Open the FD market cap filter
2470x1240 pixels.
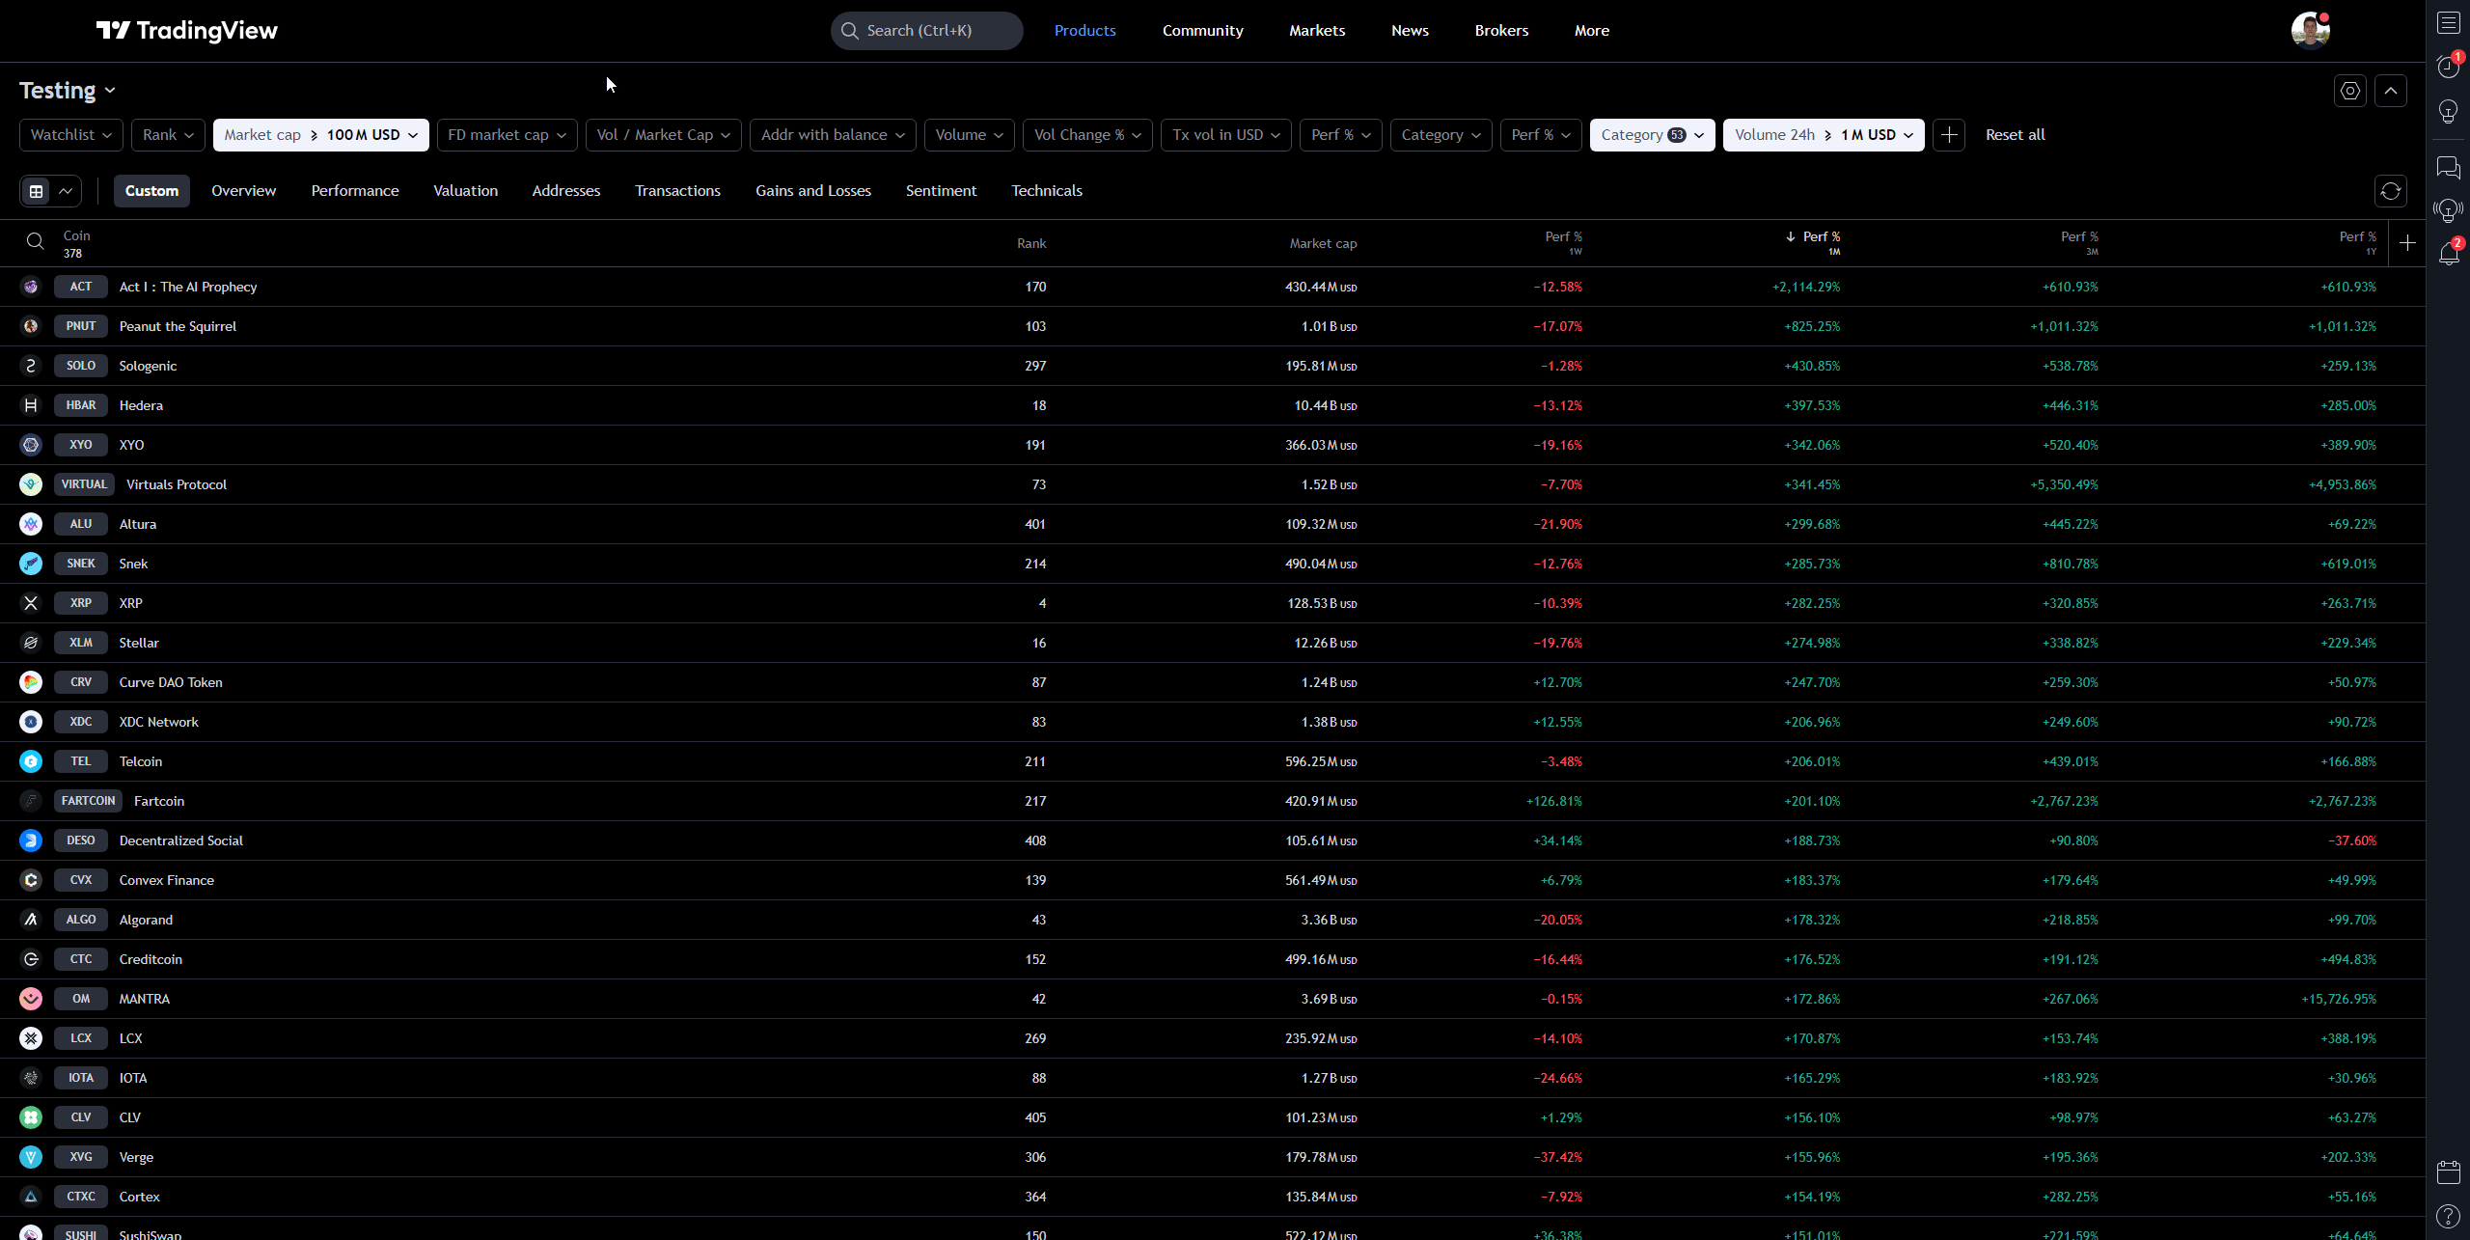[508, 135]
